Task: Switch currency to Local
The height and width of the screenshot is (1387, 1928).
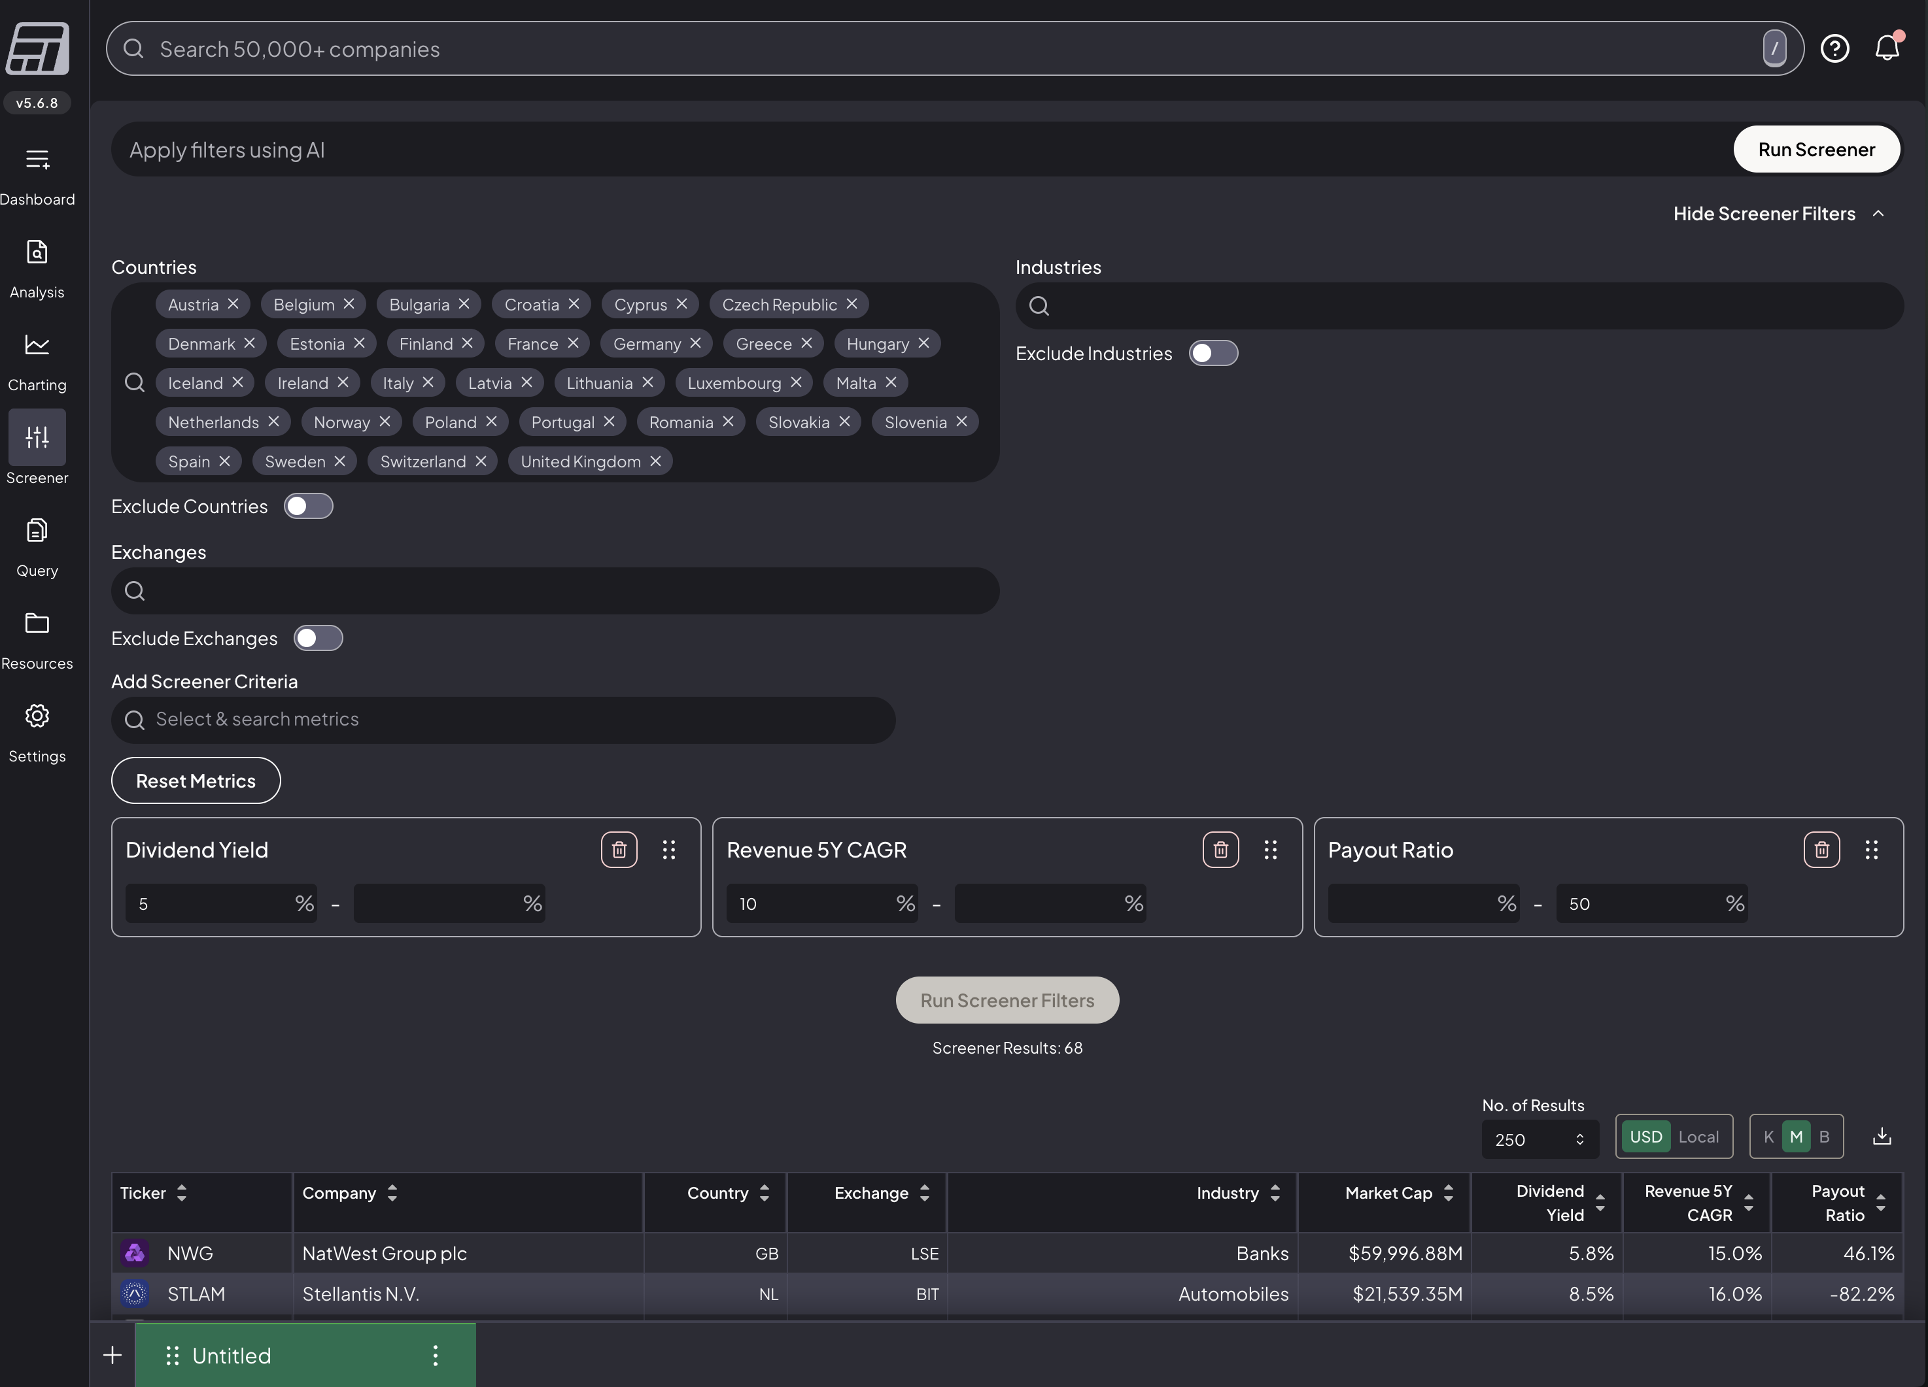Action: pyautogui.click(x=1698, y=1137)
